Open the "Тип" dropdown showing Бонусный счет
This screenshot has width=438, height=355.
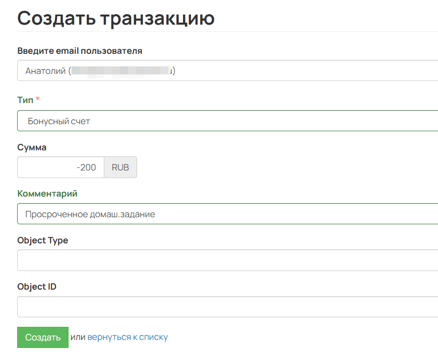pos(227,121)
